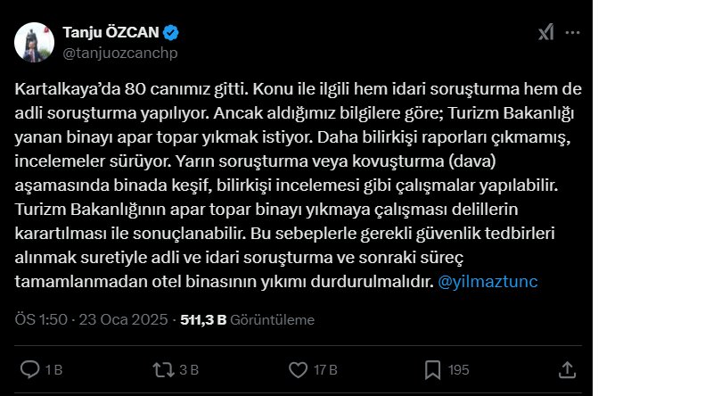The height and width of the screenshot is (396, 713).
Task: Bookmark the tweet with the bookmark icon
Action: [432, 369]
